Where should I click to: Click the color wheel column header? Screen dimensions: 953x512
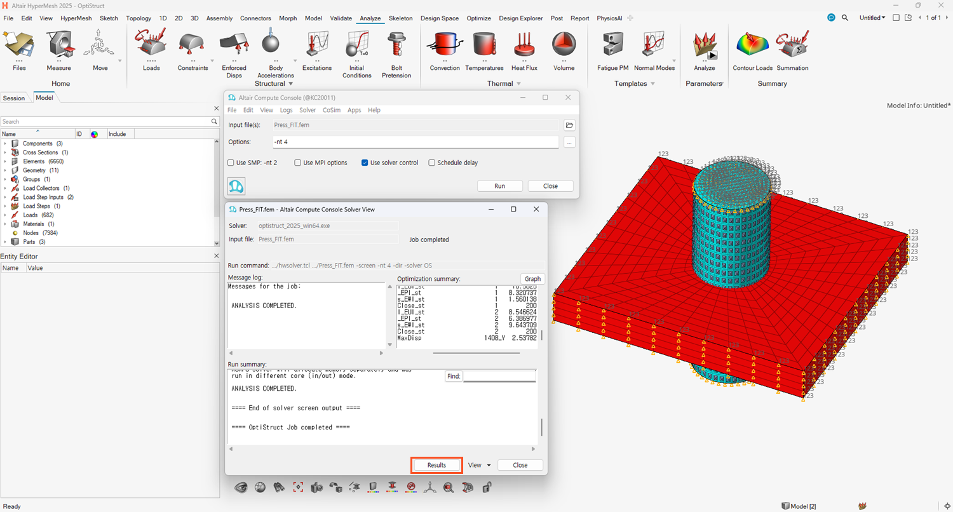(94, 134)
